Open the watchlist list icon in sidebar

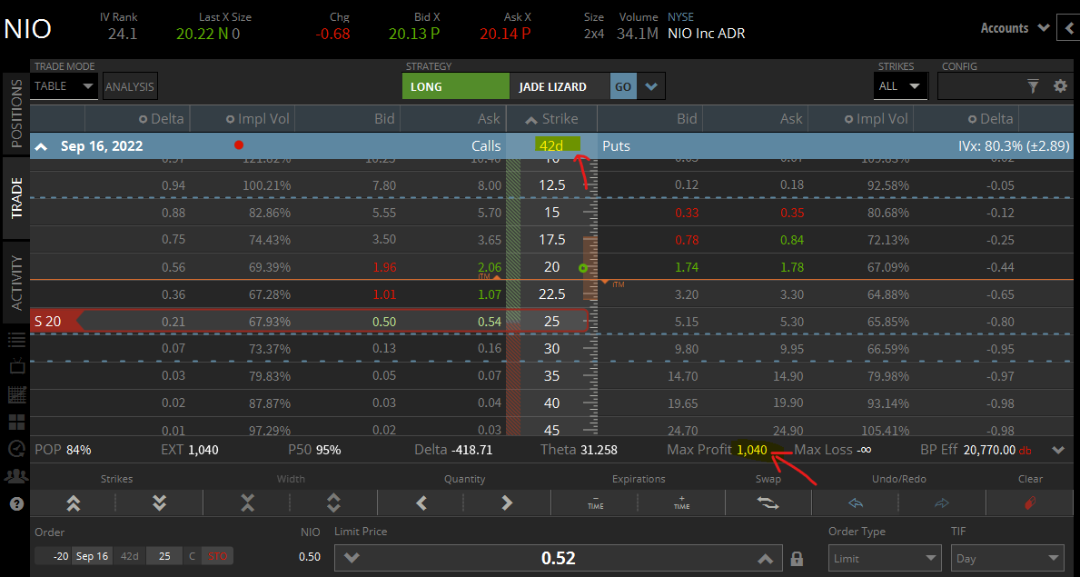point(17,339)
